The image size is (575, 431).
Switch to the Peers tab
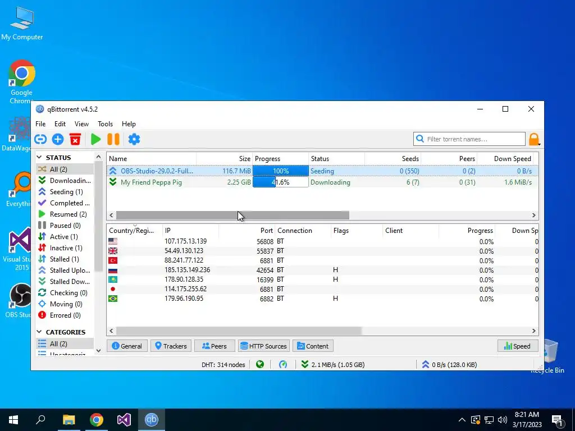click(215, 346)
